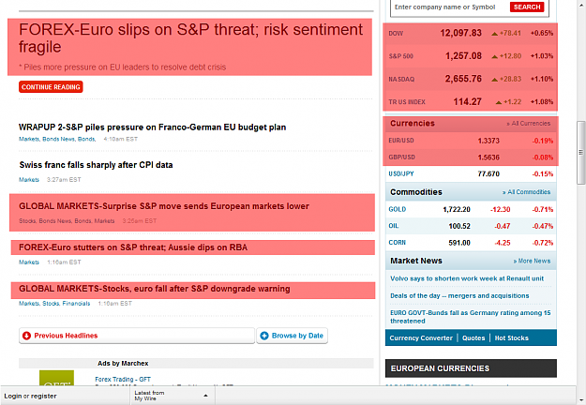Open the More News link
The height and width of the screenshot is (405, 586).
532,261
